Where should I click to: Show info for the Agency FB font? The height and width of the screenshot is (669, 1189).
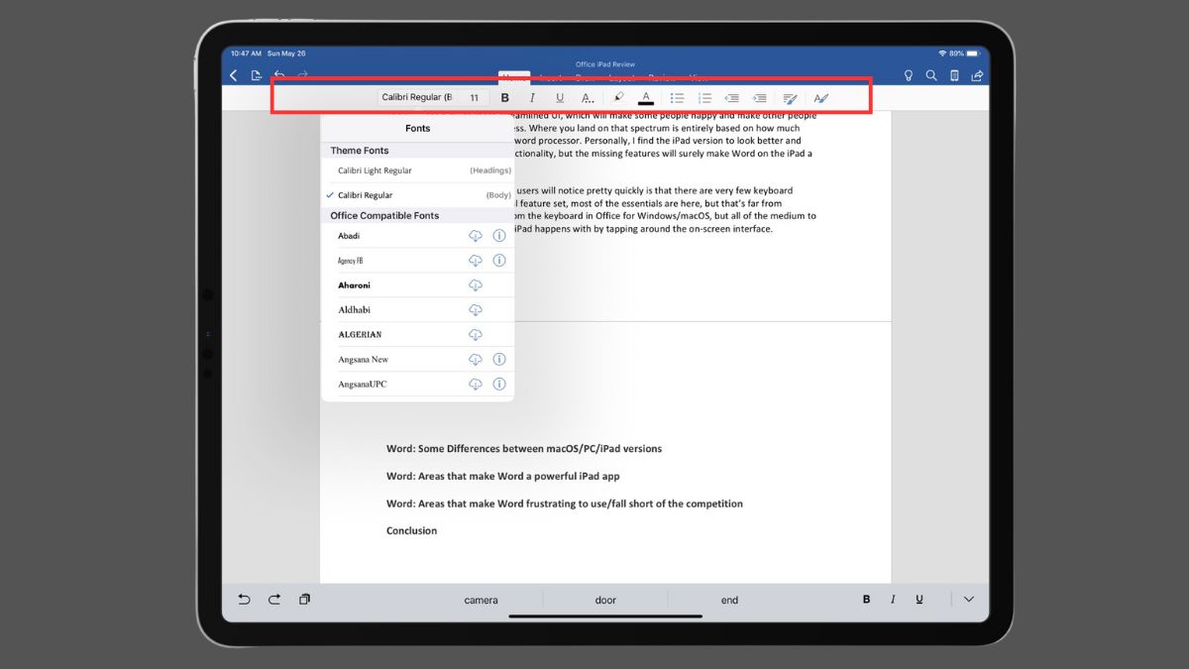pos(499,261)
